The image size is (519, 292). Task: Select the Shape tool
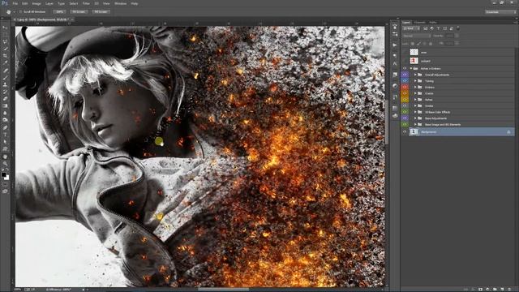(5, 148)
